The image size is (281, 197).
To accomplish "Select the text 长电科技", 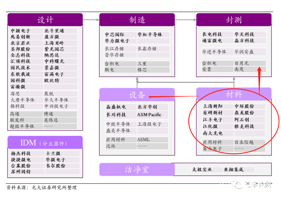I will coord(212,34).
